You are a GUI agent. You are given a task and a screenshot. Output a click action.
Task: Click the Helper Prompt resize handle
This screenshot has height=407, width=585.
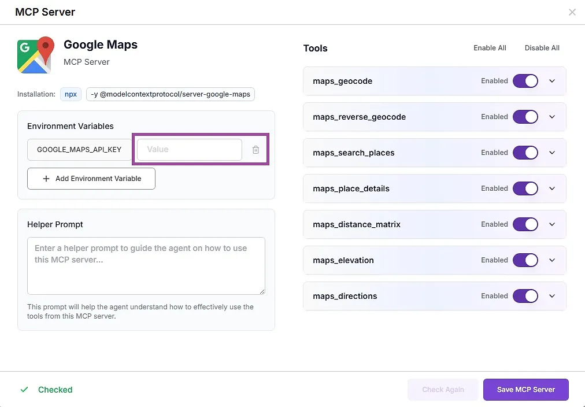(262, 292)
